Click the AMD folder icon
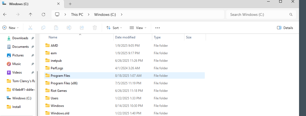Screen dimensions: 306x116 click(x=48, y=45)
